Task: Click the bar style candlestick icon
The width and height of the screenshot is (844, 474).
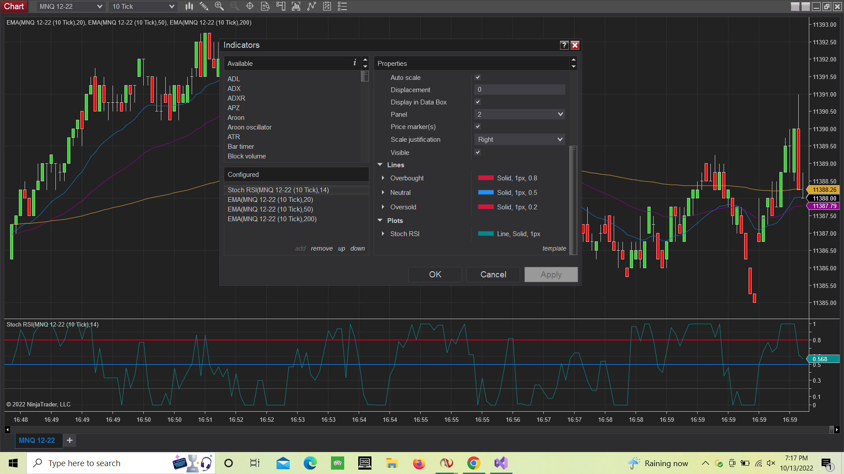Action: pos(189,6)
